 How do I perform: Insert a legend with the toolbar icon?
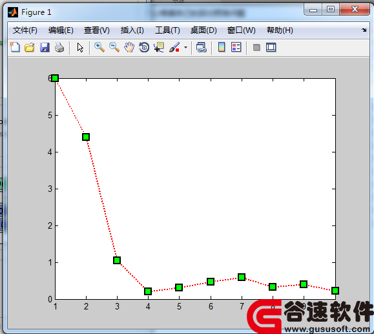tap(236, 47)
